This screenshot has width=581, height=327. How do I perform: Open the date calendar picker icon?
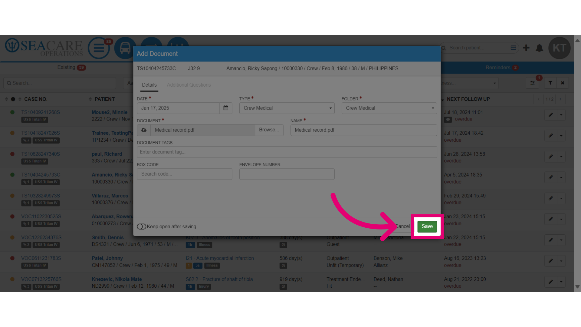(x=226, y=108)
